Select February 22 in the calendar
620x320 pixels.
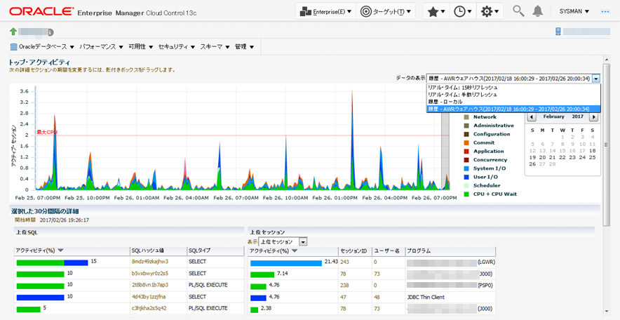pyautogui.click(x=563, y=157)
